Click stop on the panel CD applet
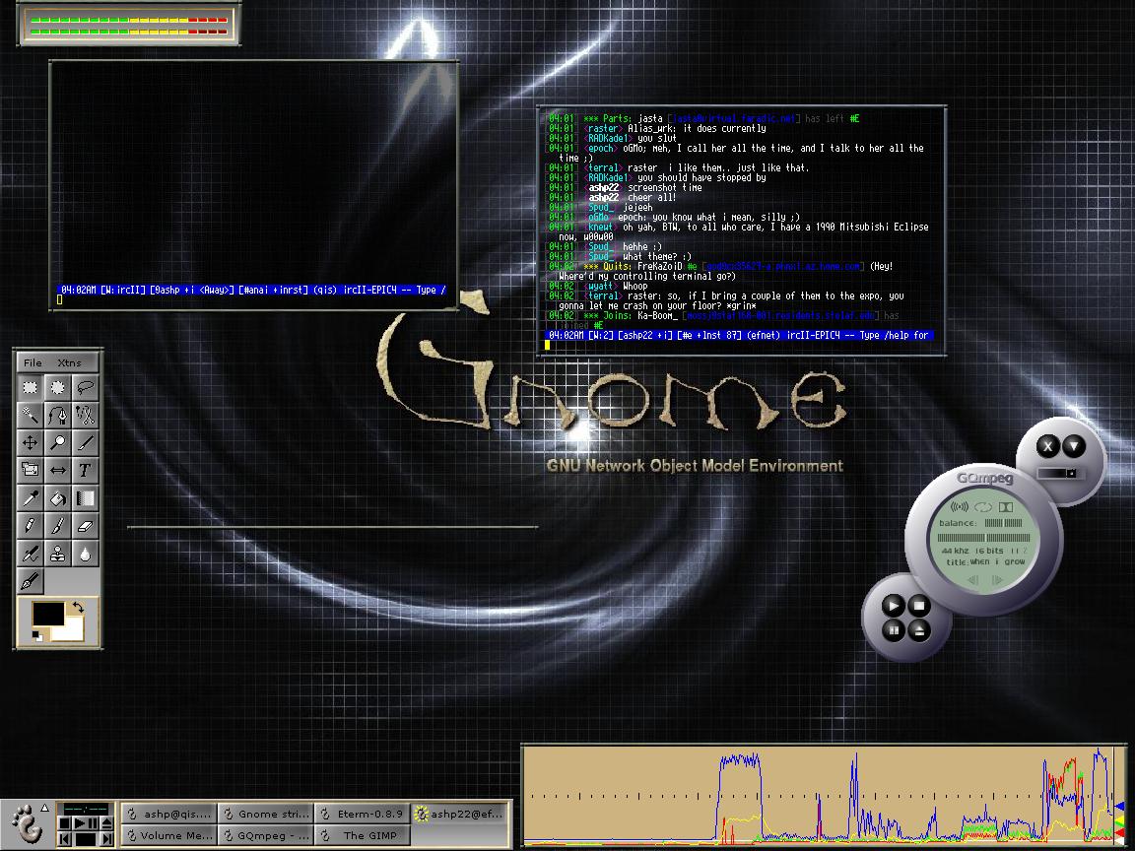Viewport: 1135px width, 851px height. (x=64, y=823)
